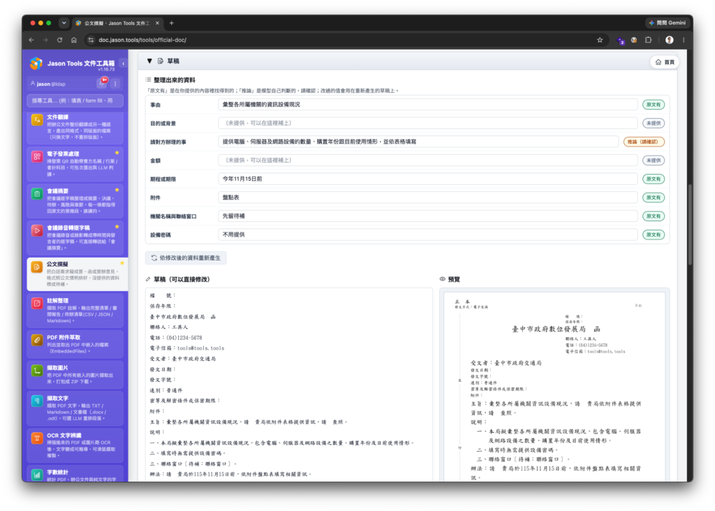This screenshot has width=715, height=511.
Task: Collapse the sidebar with chevron arrow
Action: click(123, 64)
